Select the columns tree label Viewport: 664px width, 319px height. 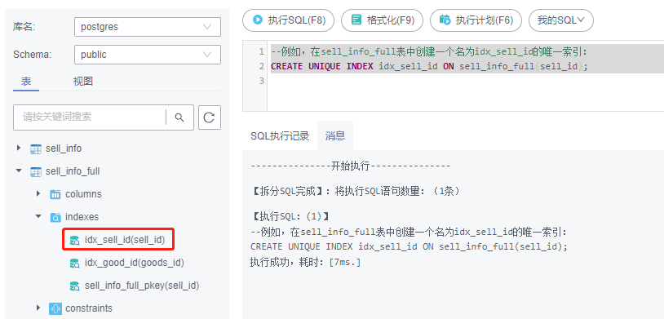[x=83, y=194]
